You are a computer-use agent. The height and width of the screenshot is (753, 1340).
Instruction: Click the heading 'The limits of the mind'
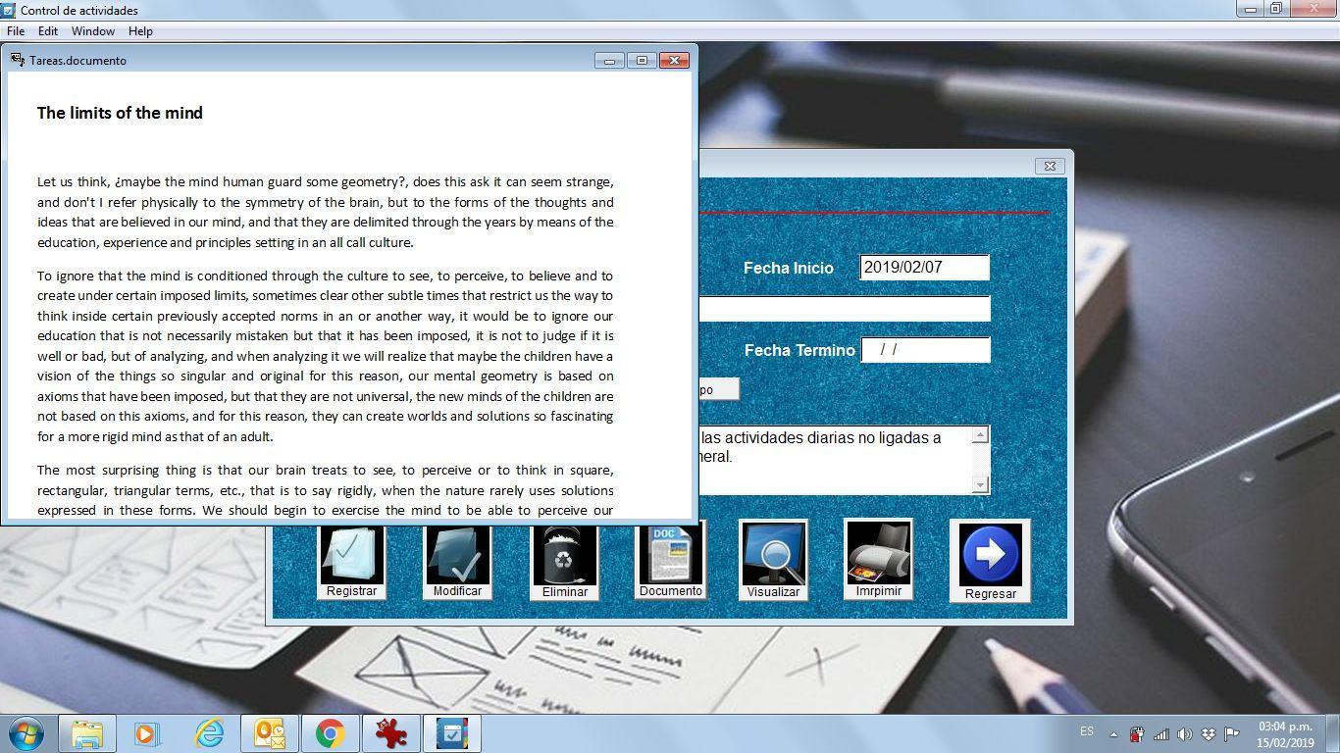[x=120, y=113]
